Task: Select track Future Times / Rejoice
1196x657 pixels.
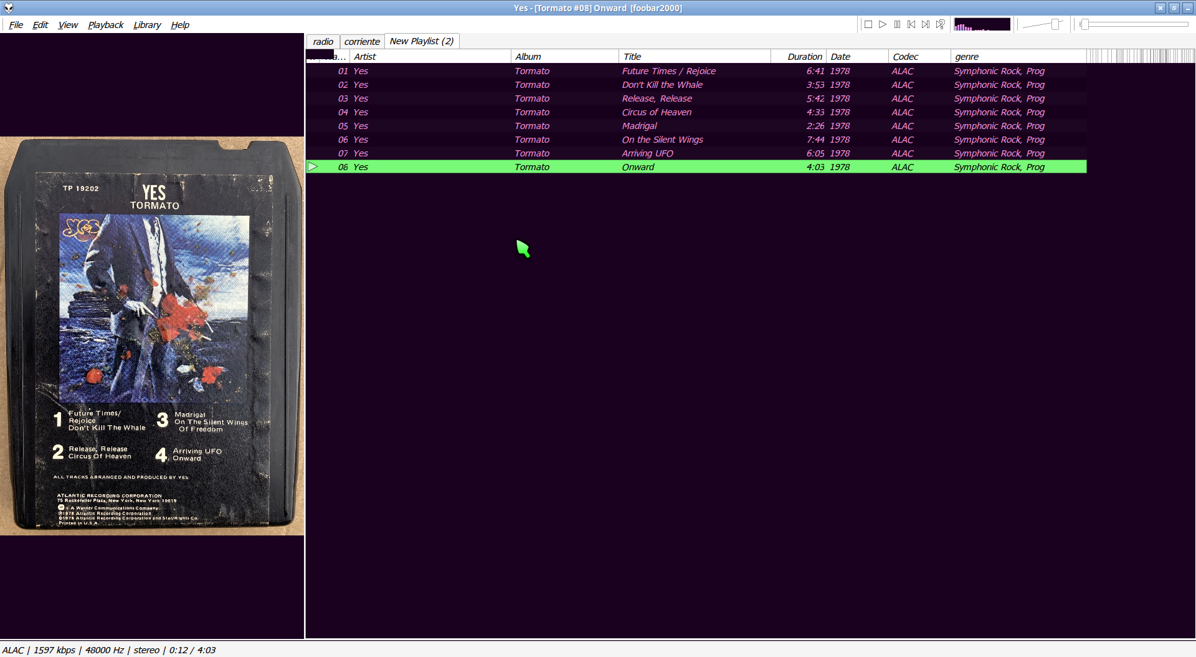Action: tap(696, 71)
